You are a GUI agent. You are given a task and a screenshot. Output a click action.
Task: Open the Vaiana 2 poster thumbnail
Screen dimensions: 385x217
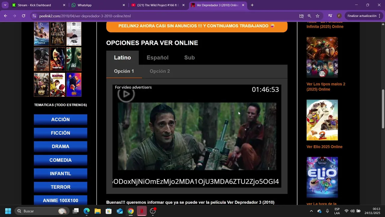(x=42, y=34)
